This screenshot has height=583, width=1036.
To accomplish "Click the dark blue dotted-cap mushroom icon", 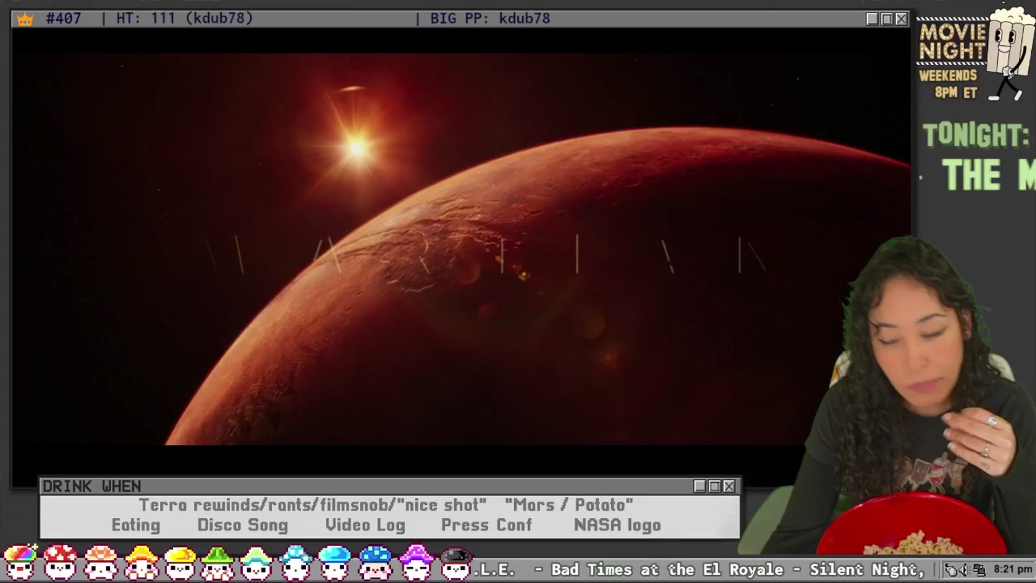I will click(x=376, y=562).
